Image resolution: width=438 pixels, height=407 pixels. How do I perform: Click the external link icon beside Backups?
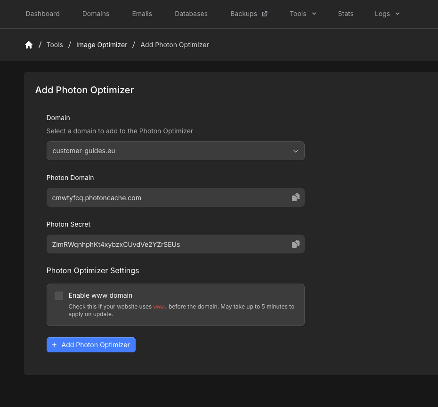265,14
